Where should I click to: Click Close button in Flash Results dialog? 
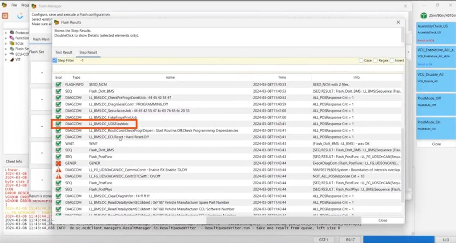pos(382,220)
